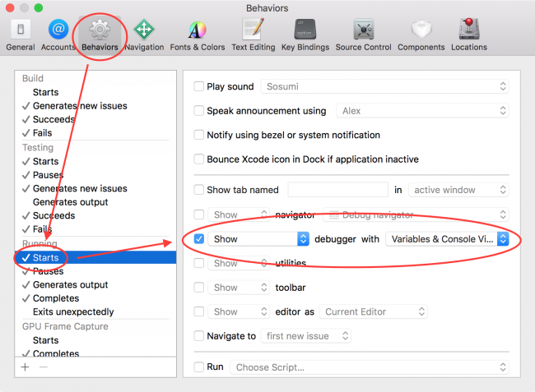Click the tab name text field
Screen dimensions: 535x392
pos(337,190)
